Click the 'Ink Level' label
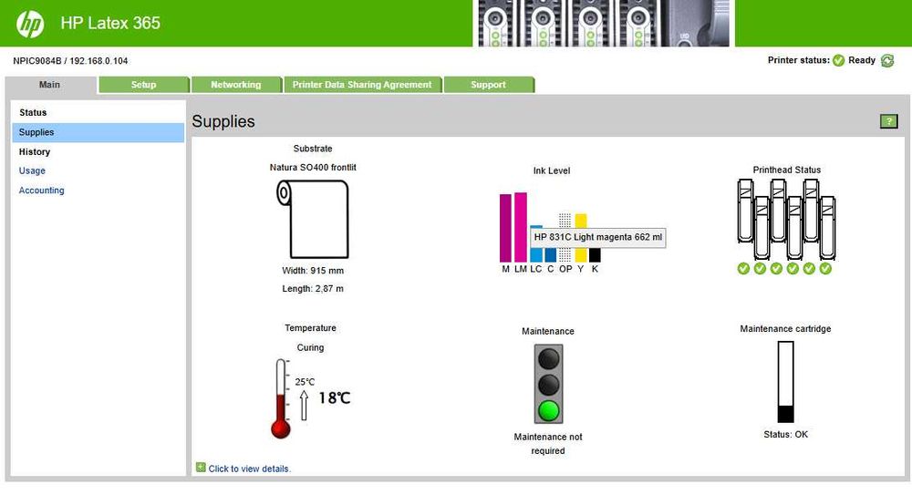The image size is (912, 495). click(x=552, y=171)
